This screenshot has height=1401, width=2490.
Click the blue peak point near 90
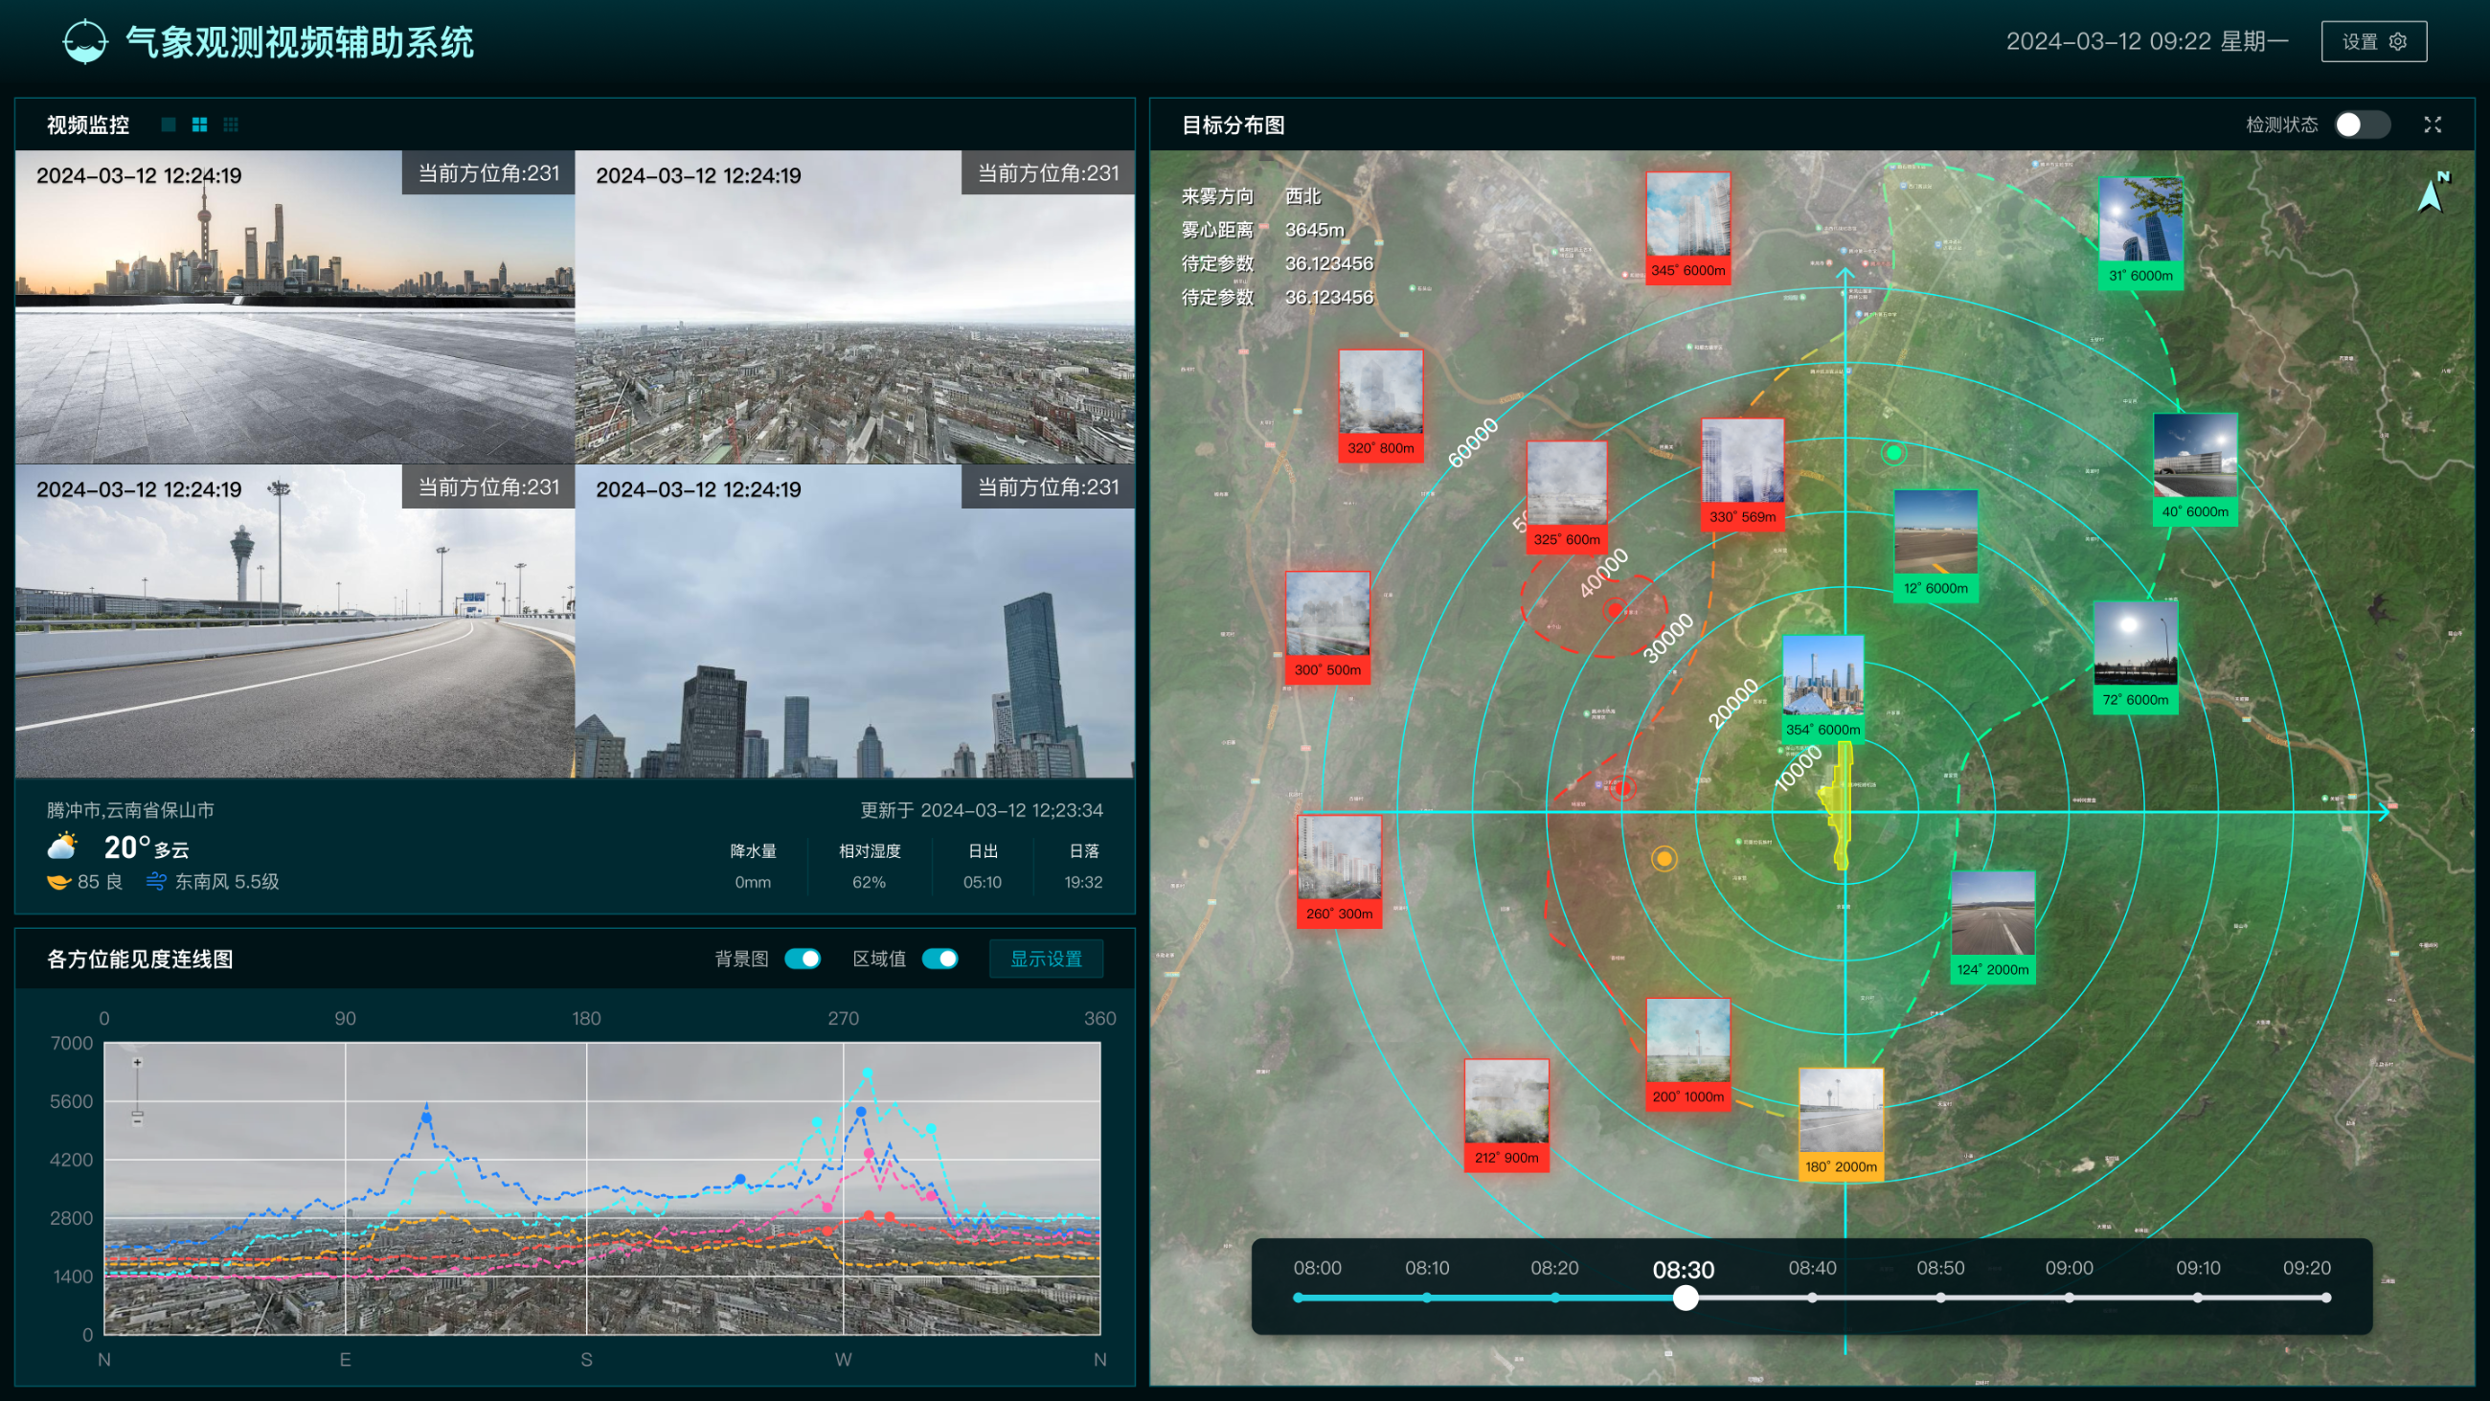pos(426,1117)
